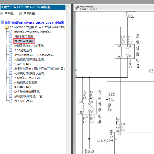This screenshot has width=154, height=154.
Task: Click document icon next to 化妆镜灯/仪表指示系统
Action: coord(11,73)
